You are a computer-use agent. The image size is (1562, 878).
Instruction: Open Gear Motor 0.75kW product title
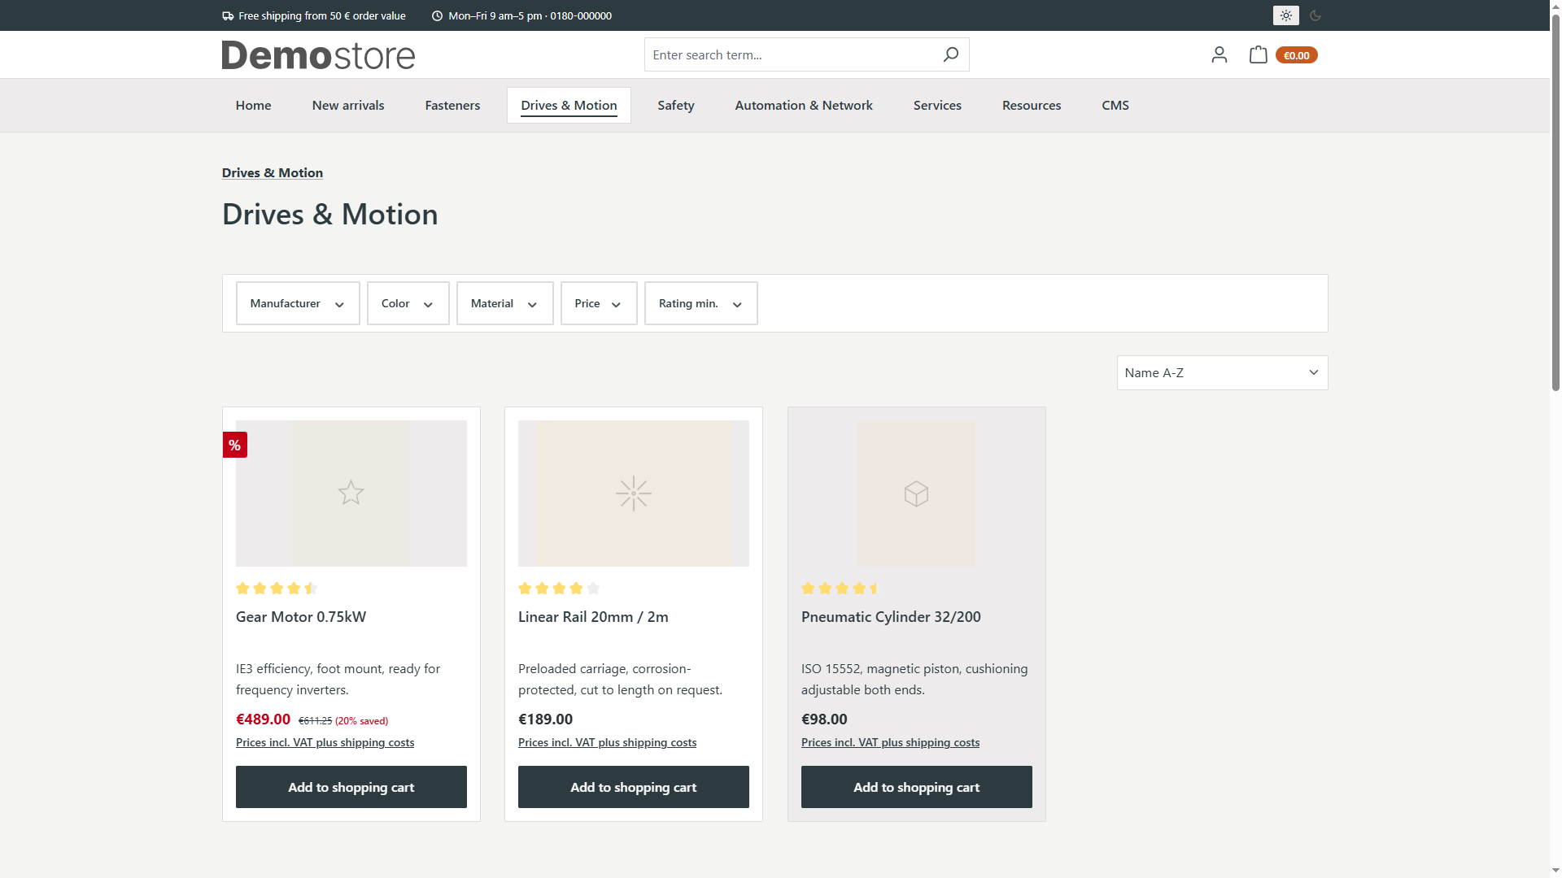[x=301, y=617]
